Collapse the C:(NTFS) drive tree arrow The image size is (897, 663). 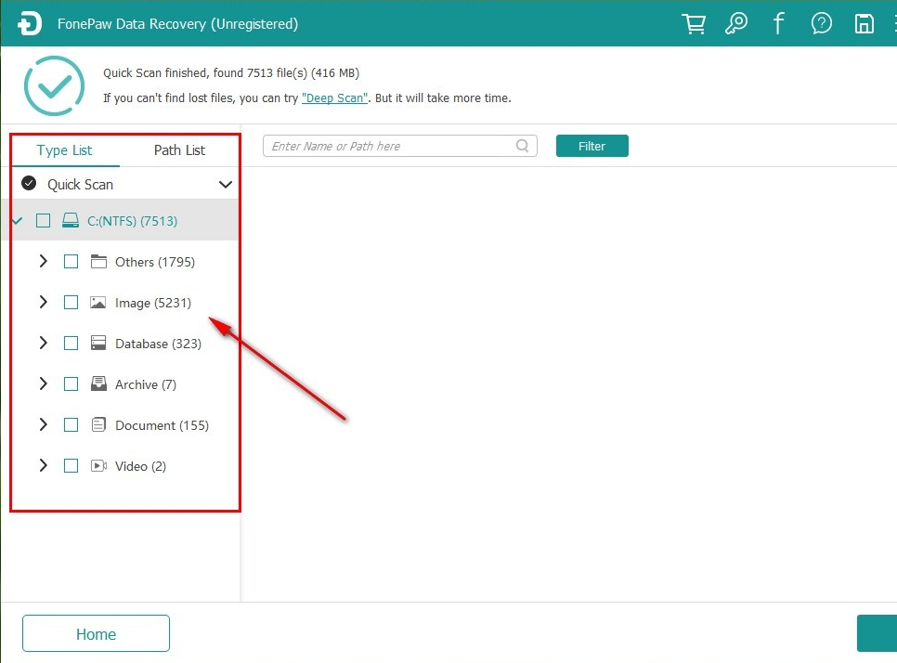(17, 220)
